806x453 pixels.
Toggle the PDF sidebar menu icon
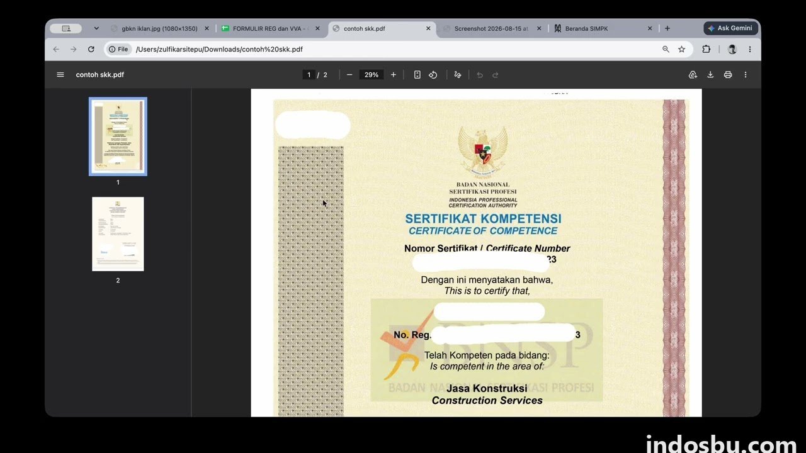tap(60, 75)
